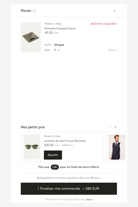Show next item in Nos petits prix
Screen dimensions: 138x207
coord(115,127)
